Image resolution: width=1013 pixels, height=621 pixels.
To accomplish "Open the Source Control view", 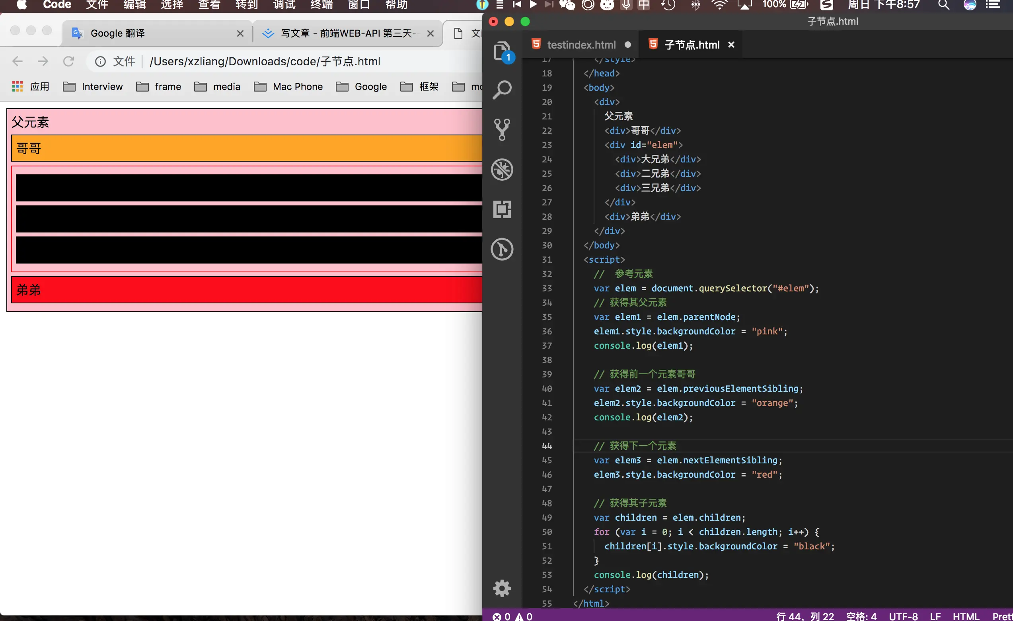I will point(502,129).
